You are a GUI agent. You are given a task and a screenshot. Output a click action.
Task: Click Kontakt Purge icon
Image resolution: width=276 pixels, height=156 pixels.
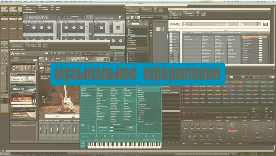pos(81,53)
